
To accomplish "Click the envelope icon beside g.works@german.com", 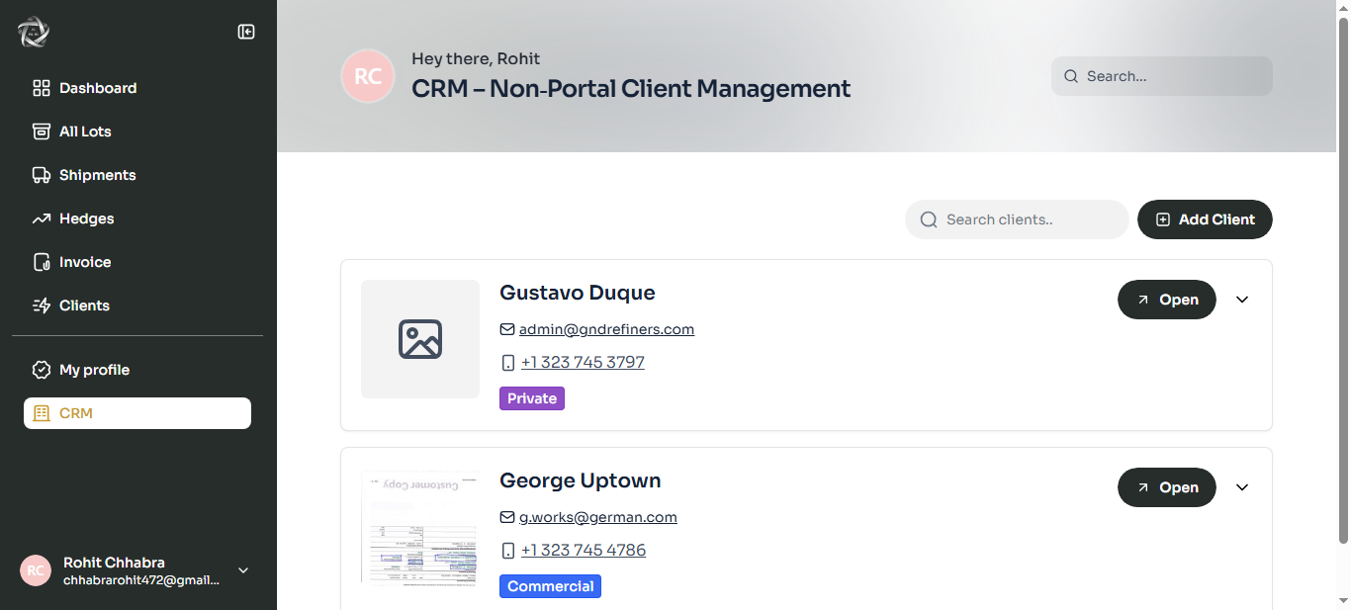I will click(x=507, y=517).
